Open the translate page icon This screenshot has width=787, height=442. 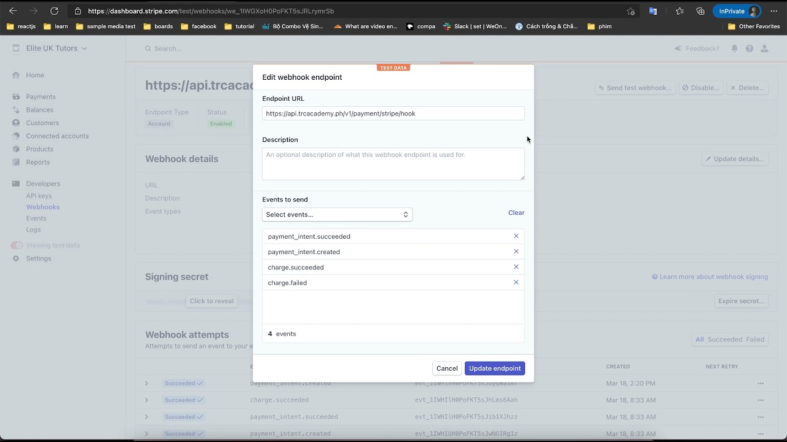coord(653,11)
